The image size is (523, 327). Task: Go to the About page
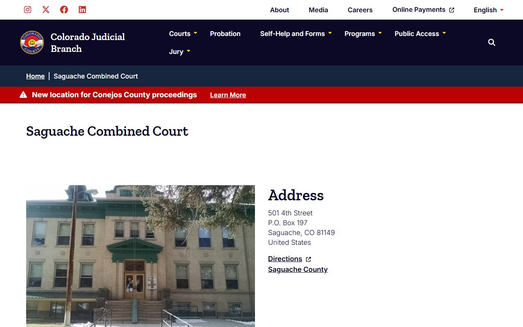pyautogui.click(x=279, y=10)
